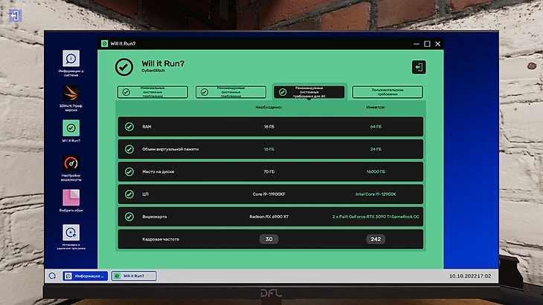The height and width of the screenshot is (305, 543).
Task: Switch to the Информация taskbar button
Action: tap(86, 275)
